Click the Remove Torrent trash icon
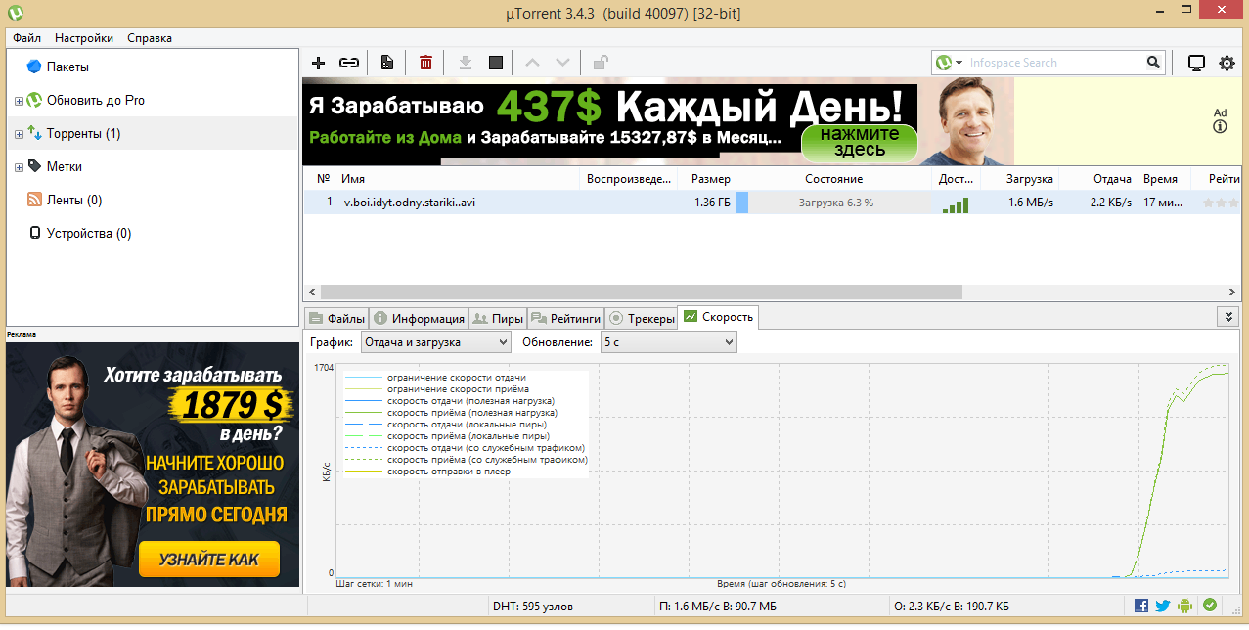The image size is (1249, 630). (425, 63)
